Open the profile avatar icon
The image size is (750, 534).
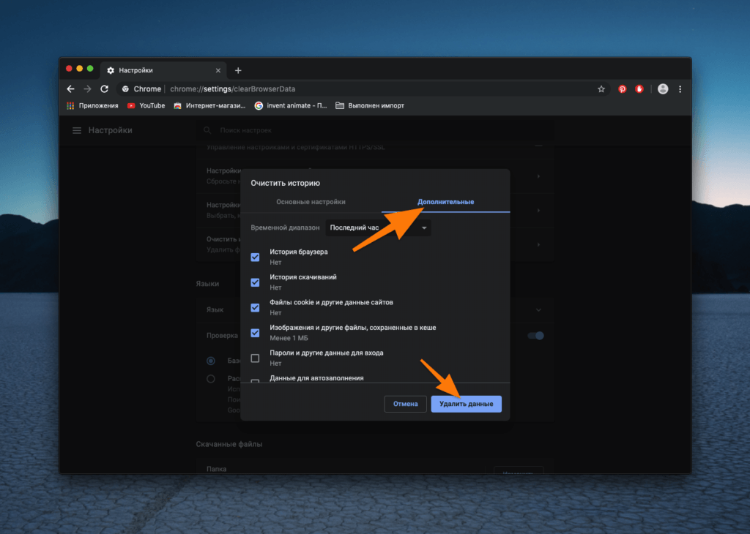[662, 89]
